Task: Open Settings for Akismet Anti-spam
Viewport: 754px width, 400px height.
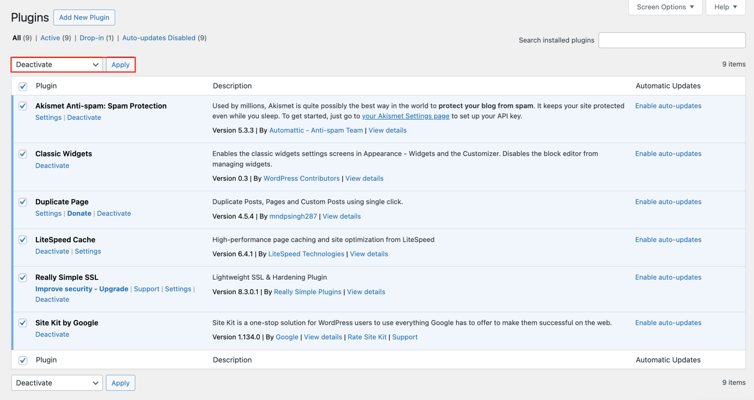Action: pos(48,118)
